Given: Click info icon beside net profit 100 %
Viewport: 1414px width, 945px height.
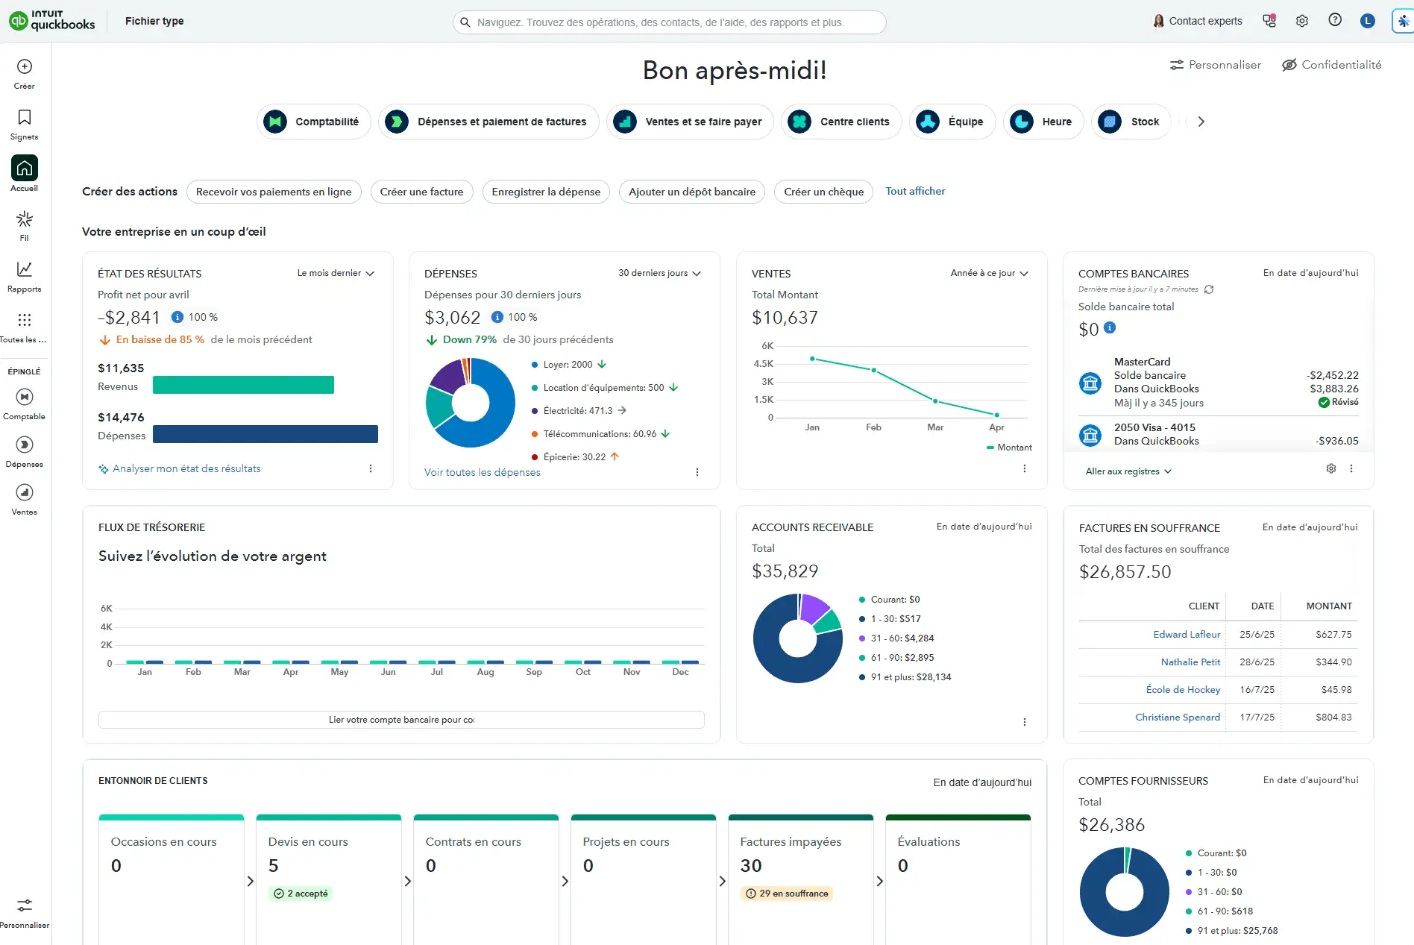Looking at the screenshot, I should (177, 317).
